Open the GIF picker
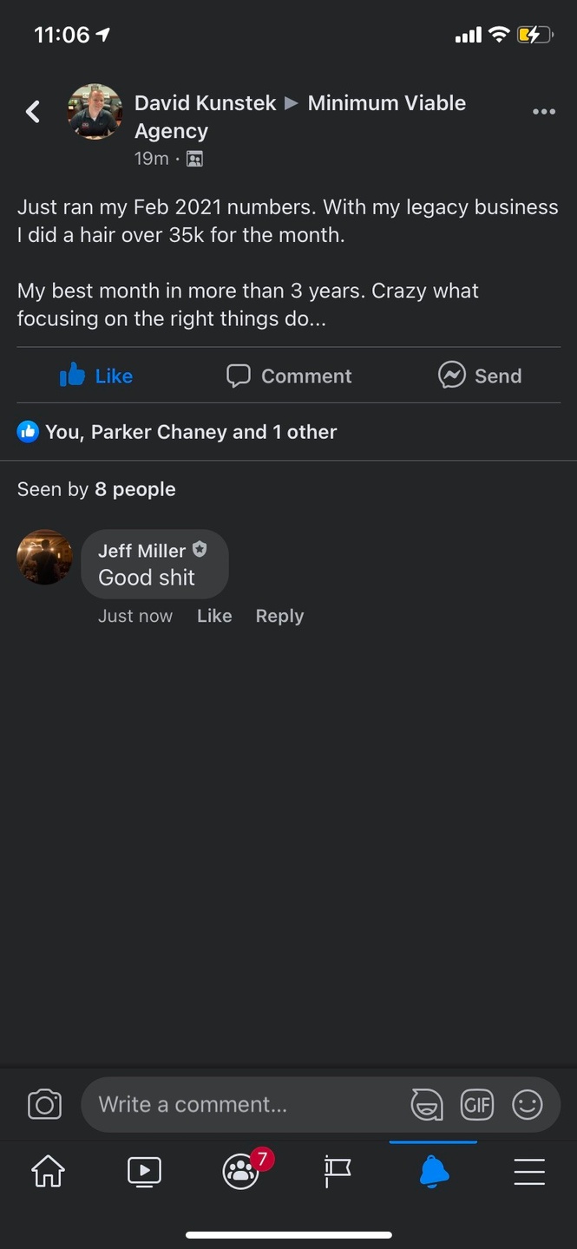 (x=476, y=1104)
